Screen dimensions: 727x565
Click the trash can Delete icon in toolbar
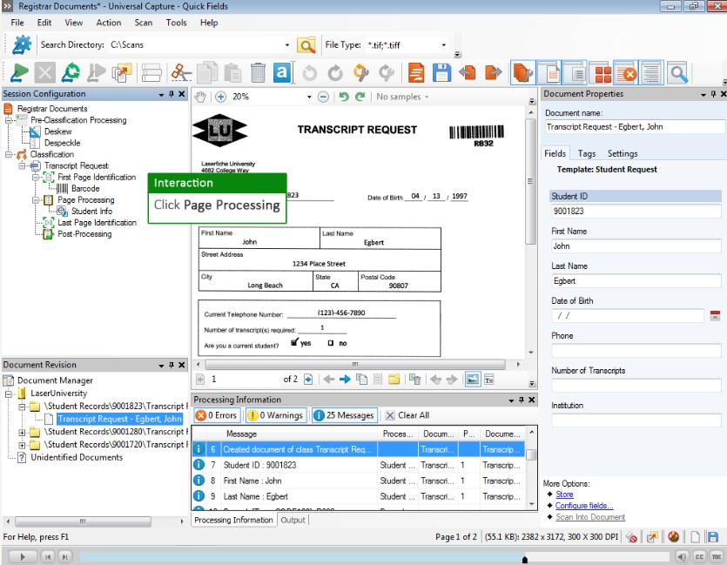[258, 73]
